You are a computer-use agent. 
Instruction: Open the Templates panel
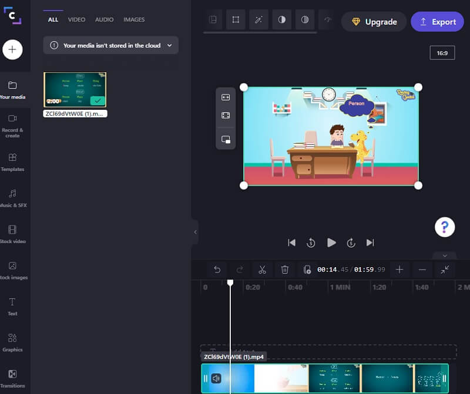click(12, 160)
